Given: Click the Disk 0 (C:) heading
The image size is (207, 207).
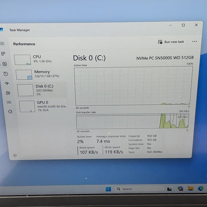Looking at the screenshot, I should point(89,58).
